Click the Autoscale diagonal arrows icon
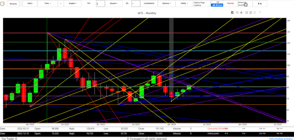Screen dimensions: 294x140 [255, 12]
